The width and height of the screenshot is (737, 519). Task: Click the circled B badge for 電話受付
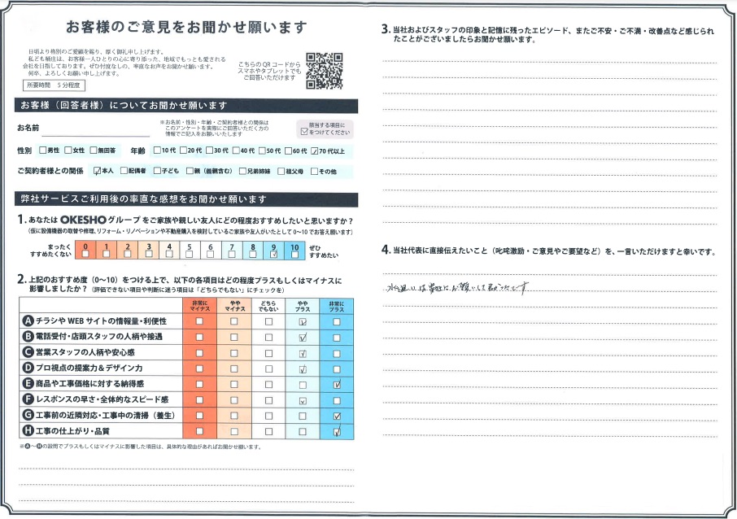pyautogui.click(x=28, y=337)
